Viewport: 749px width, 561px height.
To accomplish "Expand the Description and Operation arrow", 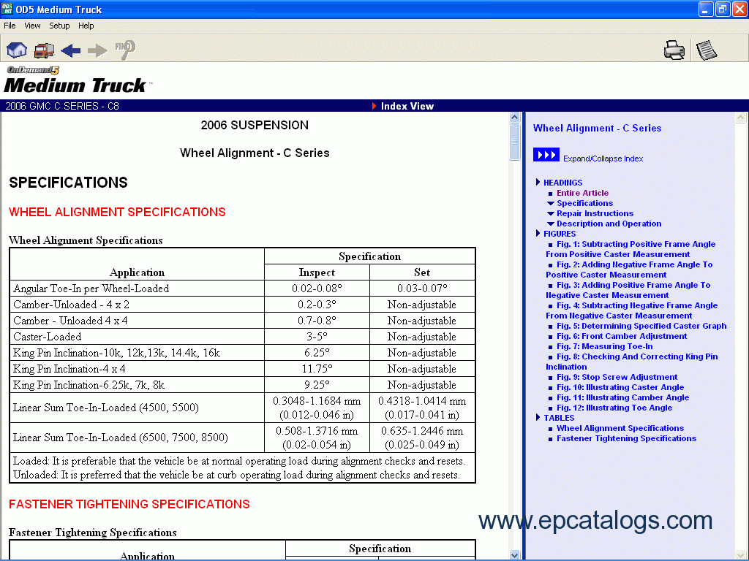I will coord(551,224).
